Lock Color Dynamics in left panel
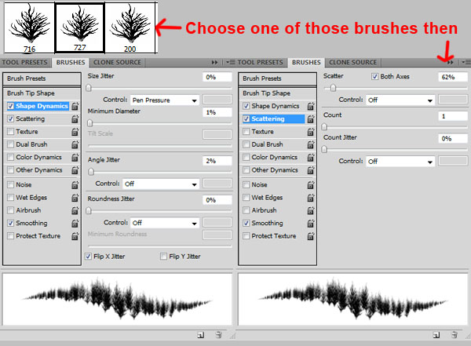 coord(75,157)
